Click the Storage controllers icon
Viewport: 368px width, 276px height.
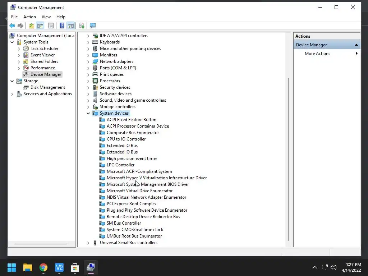(95, 107)
